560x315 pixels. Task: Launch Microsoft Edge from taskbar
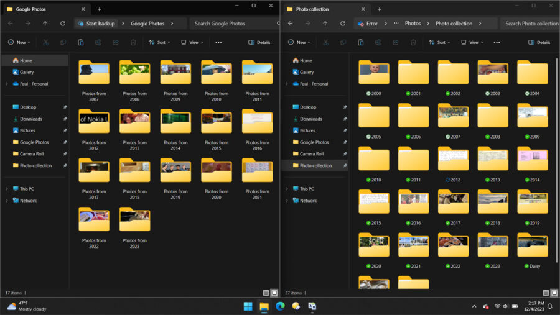(x=280, y=306)
